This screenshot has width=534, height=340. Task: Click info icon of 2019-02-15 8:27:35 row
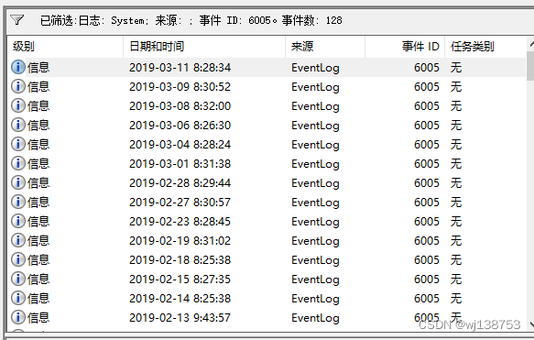(18, 279)
